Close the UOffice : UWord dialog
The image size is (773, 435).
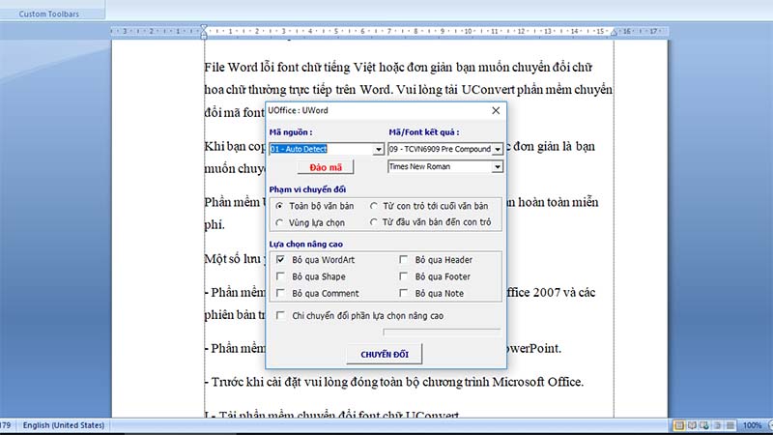496,110
